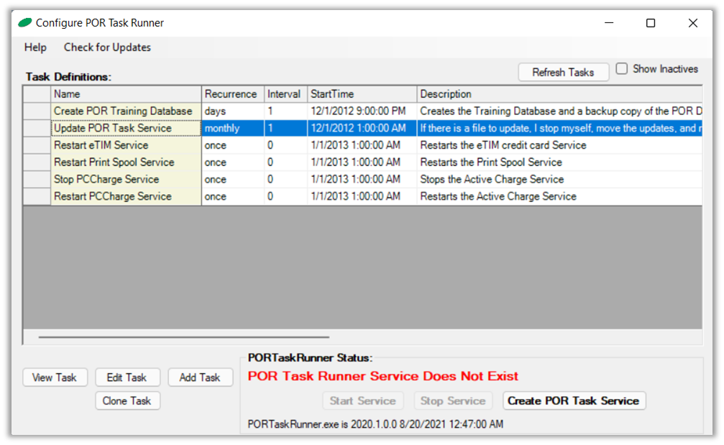The width and height of the screenshot is (724, 445).
Task: Click the StartTime column header
Action: click(362, 94)
